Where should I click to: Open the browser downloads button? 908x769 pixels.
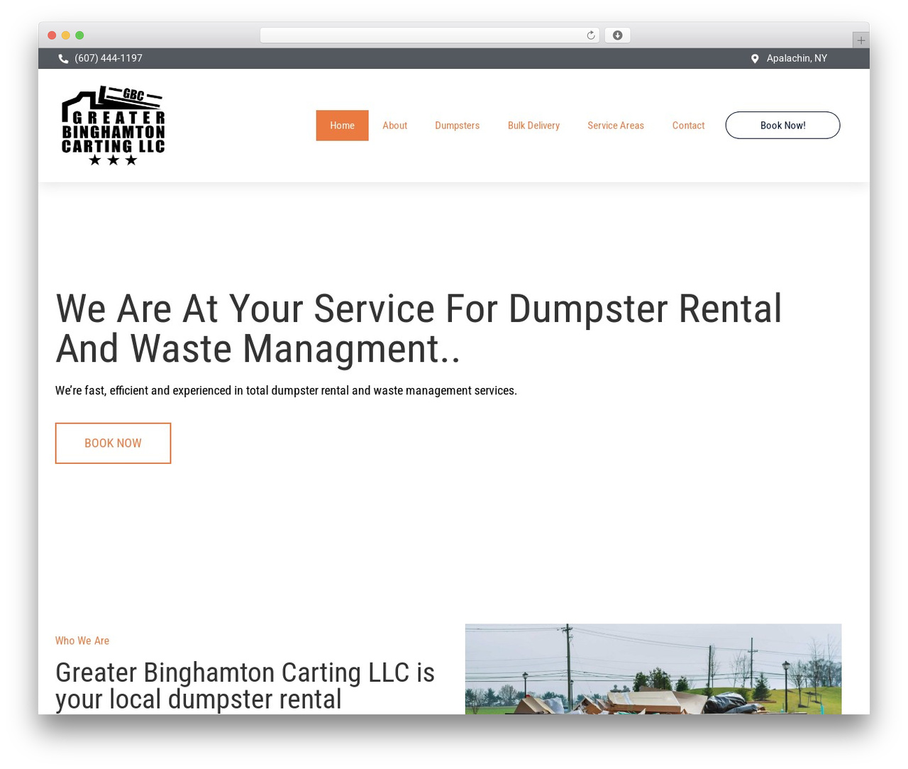pos(617,35)
